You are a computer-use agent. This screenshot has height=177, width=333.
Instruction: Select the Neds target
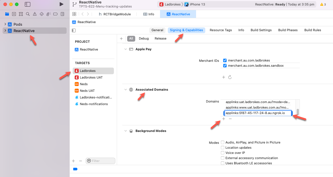[93, 84]
